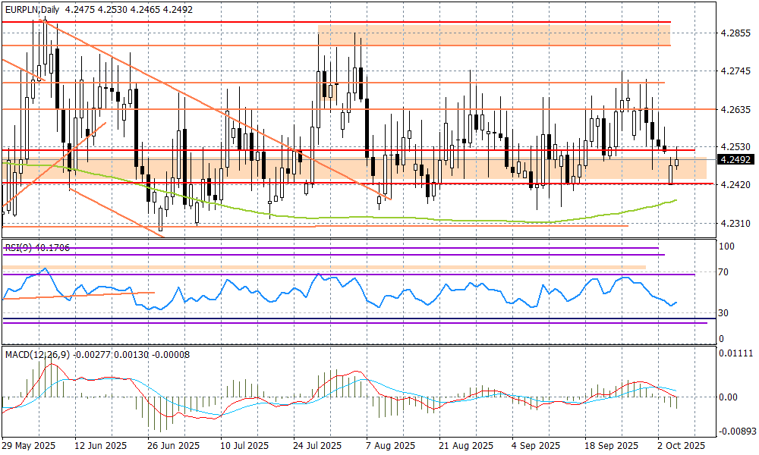This screenshot has width=759, height=455.
Task: Select the 26 Jun 2025 date marker
Action: point(172,446)
